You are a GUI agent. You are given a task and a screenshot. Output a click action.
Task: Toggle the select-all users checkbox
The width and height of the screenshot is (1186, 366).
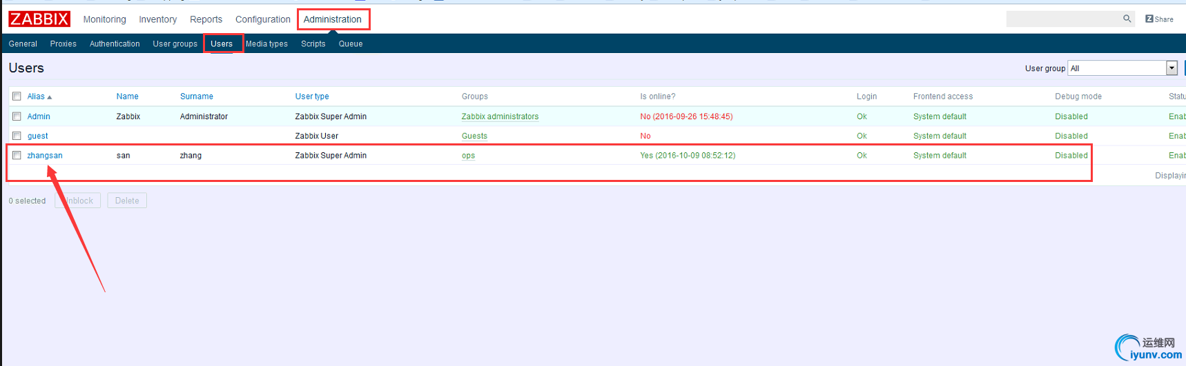(x=17, y=96)
